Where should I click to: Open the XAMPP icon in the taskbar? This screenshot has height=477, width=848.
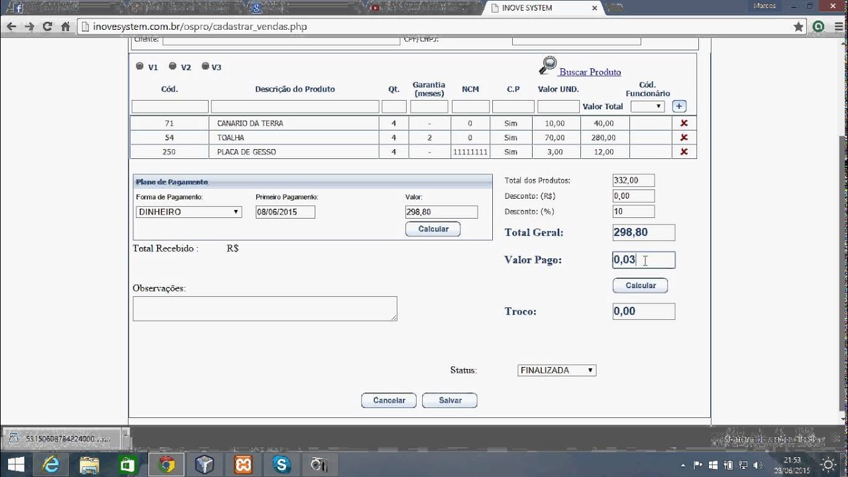point(243,464)
